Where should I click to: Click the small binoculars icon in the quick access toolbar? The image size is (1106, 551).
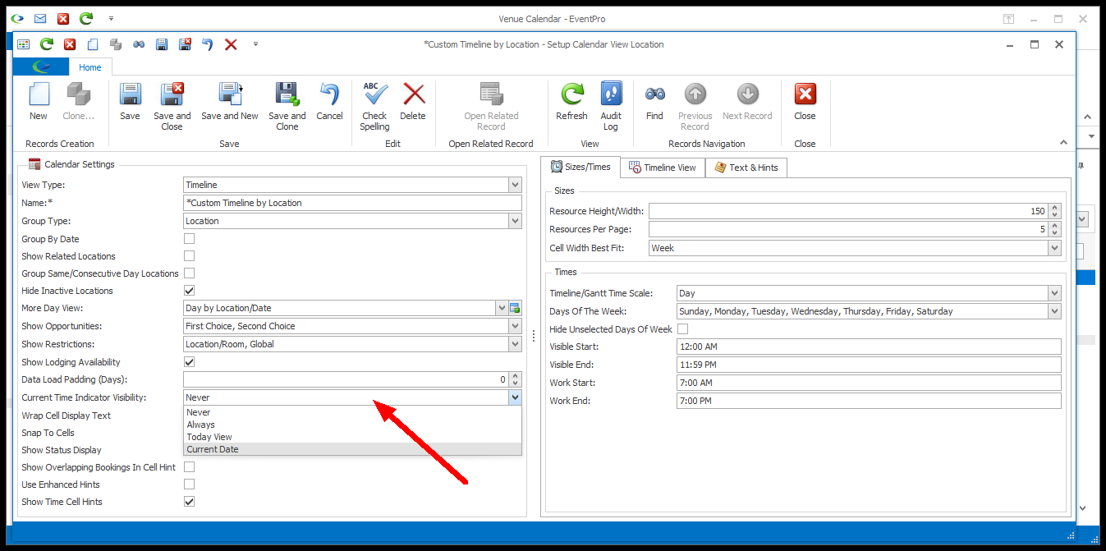tap(139, 44)
